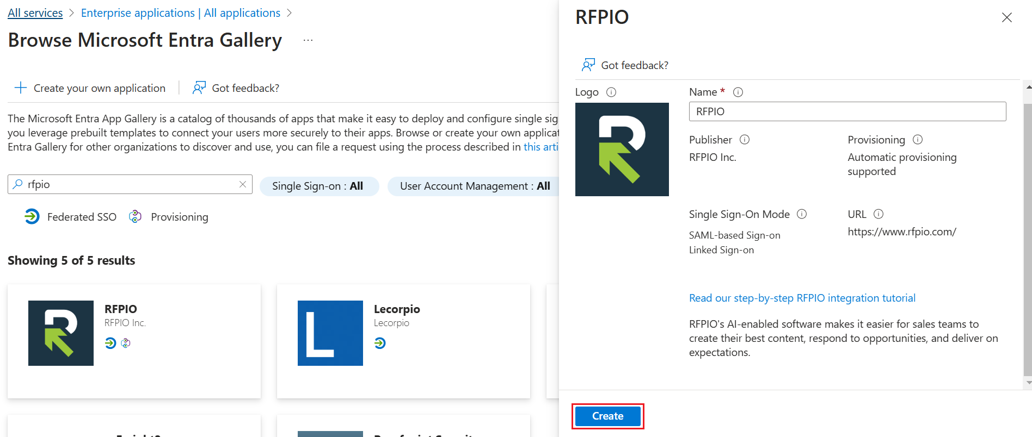Open the step-by-step RFPIO integration tutorial link

[802, 298]
